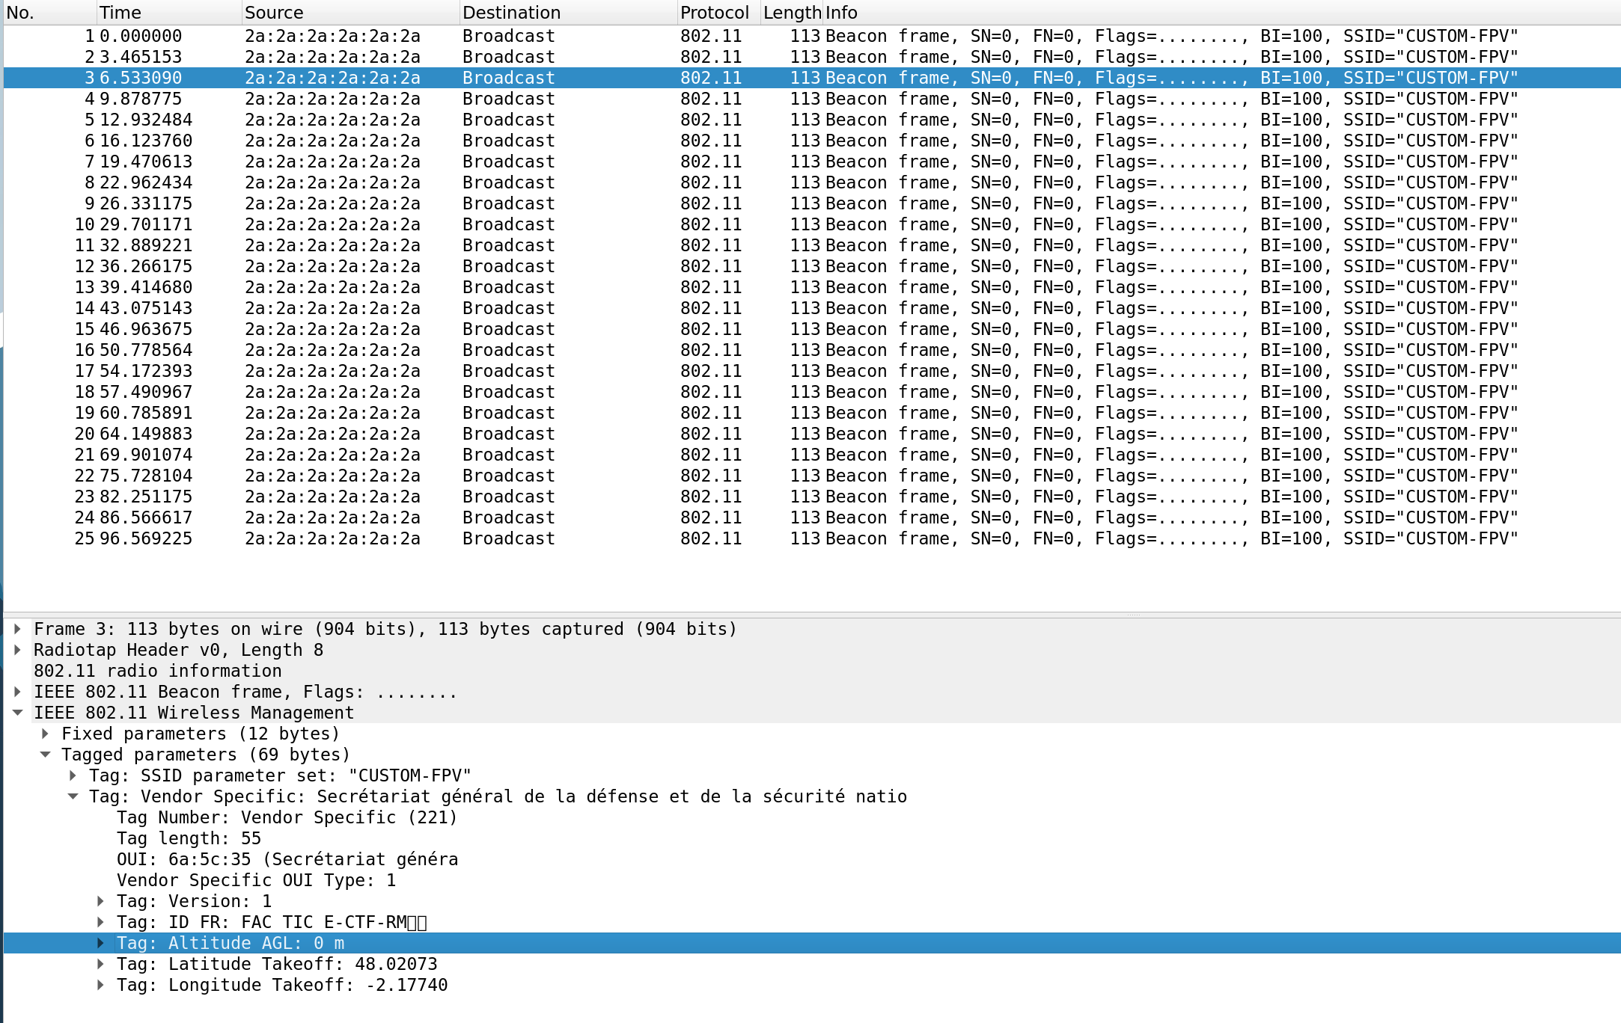Select the OUI: 6a:5c:35 field line

click(x=287, y=859)
